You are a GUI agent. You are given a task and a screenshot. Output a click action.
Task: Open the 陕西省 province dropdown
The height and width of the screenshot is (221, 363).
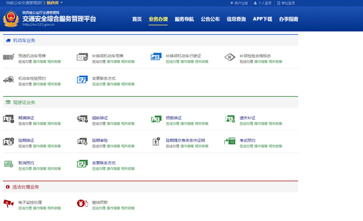55,3
